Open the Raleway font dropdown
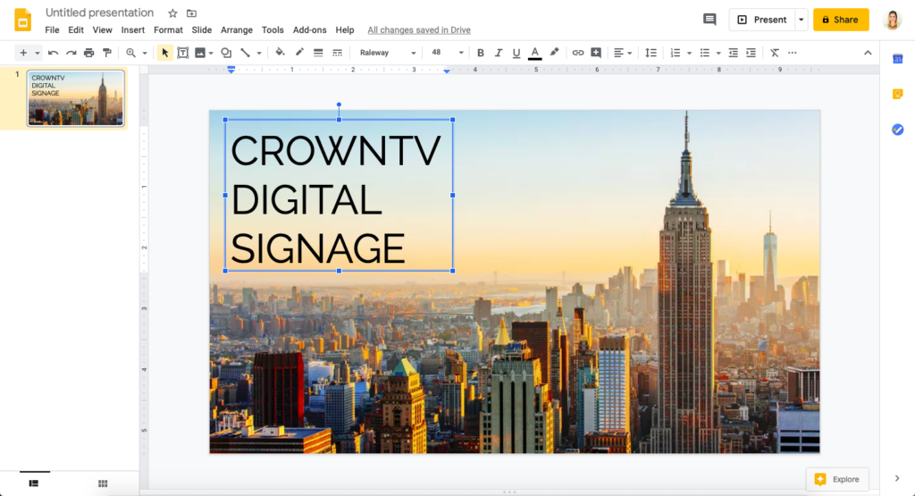The width and height of the screenshot is (915, 496). (388, 53)
